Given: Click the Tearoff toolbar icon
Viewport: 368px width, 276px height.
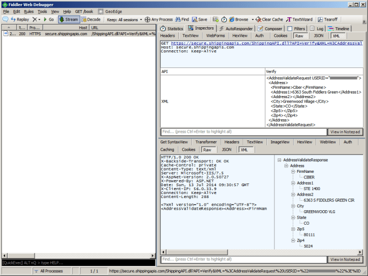Looking at the screenshot, I should coord(328,19).
